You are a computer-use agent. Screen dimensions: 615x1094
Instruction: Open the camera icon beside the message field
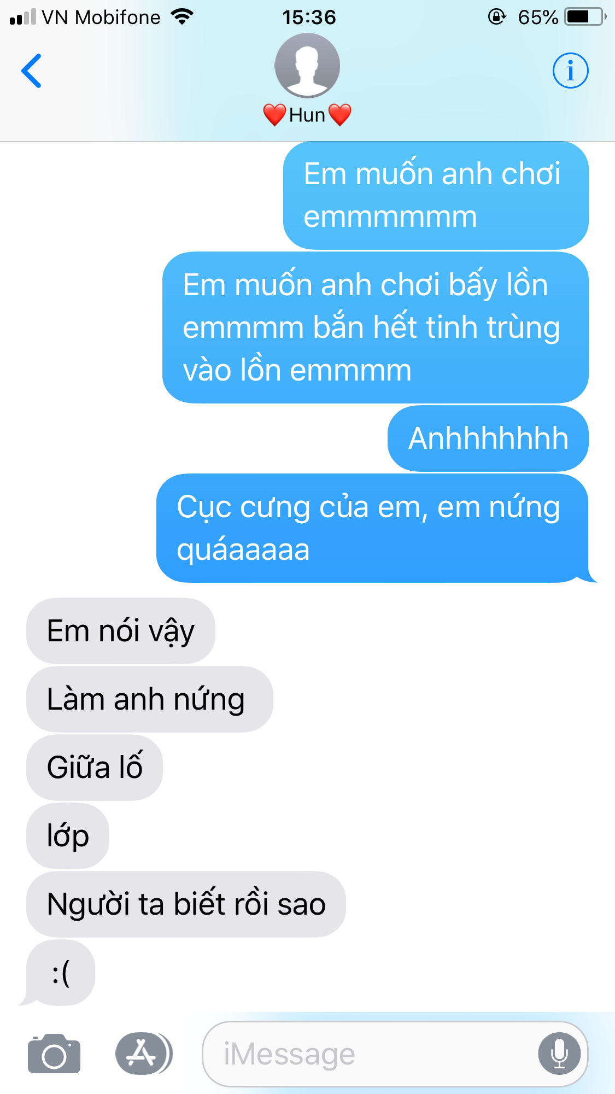[54, 1054]
